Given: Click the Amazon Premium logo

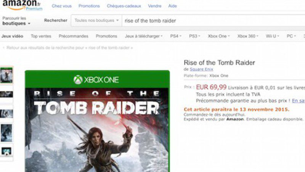Looking at the screenshot, I should (22, 5).
